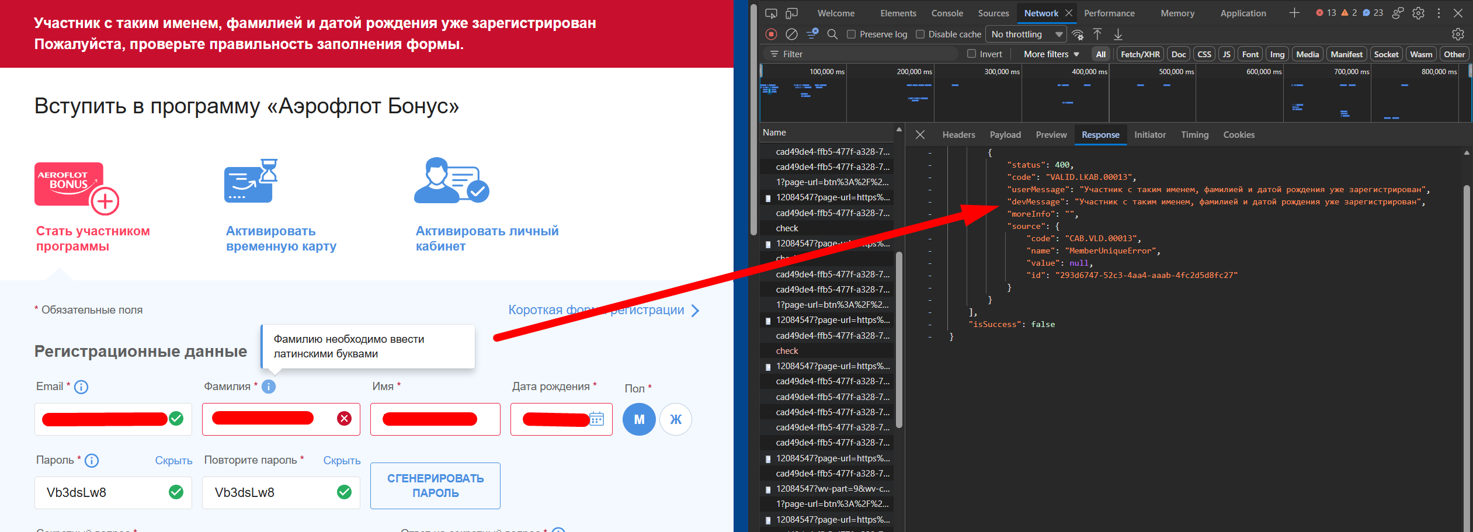Image resolution: width=1473 pixels, height=532 pixels.
Task: Open Network panel settings gear
Action: (x=1458, y=34)
